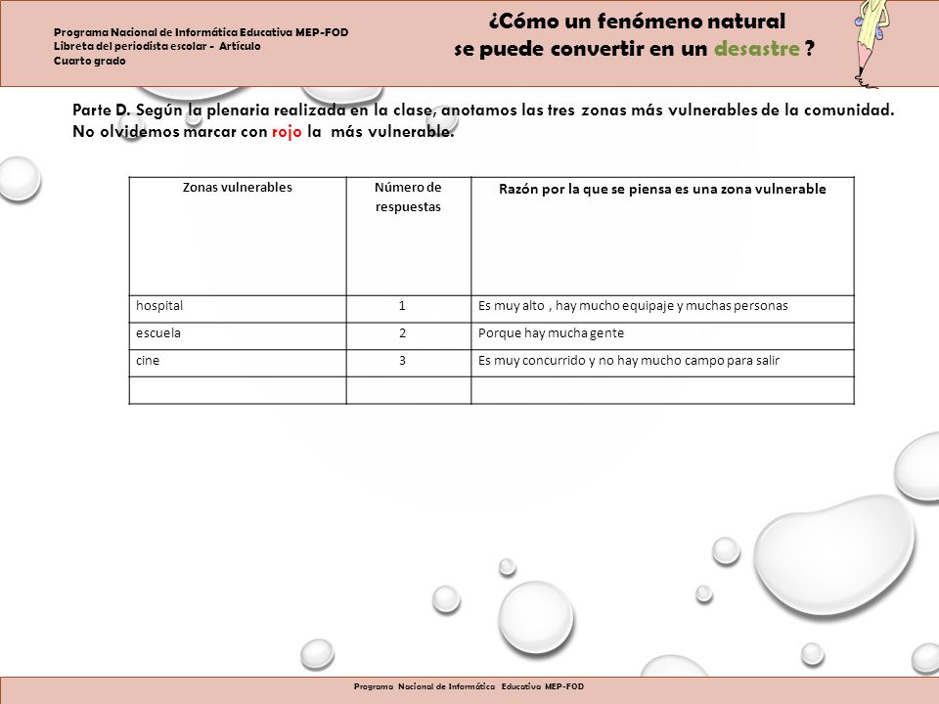Click the 'Zonas vulnerables' column header
The width and height of the screenshot is (939, 704).
238,236
